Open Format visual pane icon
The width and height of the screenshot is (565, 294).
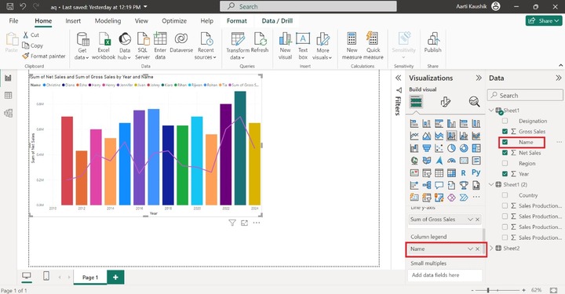pyautogui.click(x=446, y=102)
